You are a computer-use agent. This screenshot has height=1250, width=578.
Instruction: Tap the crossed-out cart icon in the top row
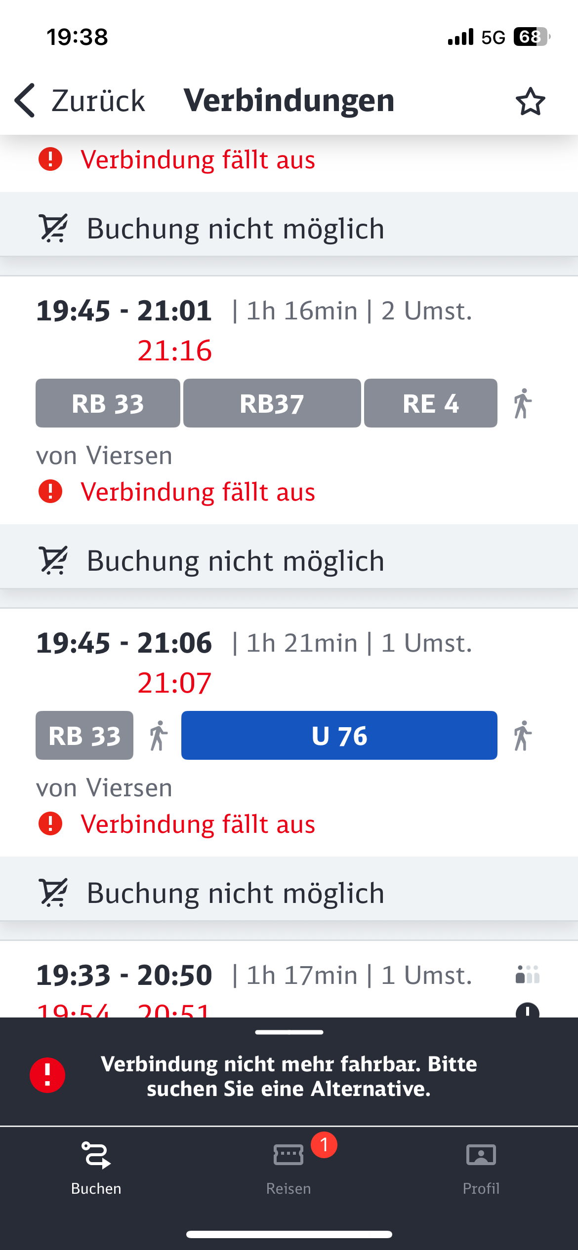pos(53,229)
